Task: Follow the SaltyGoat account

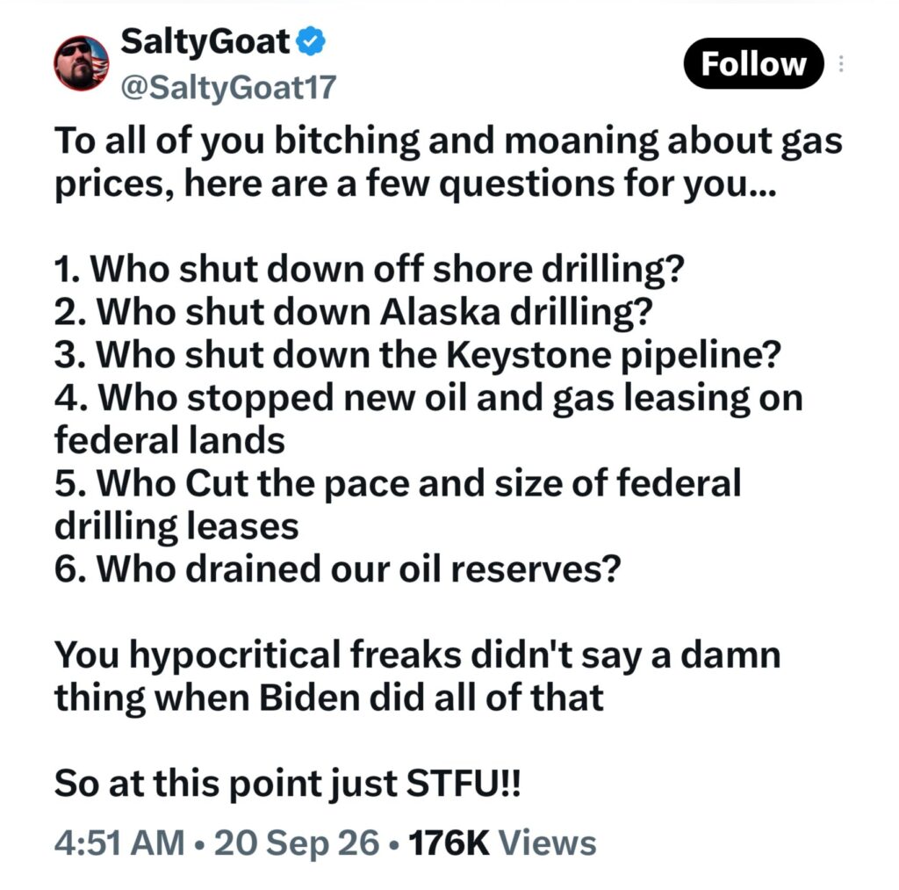Action: click(x=753, y=63)
